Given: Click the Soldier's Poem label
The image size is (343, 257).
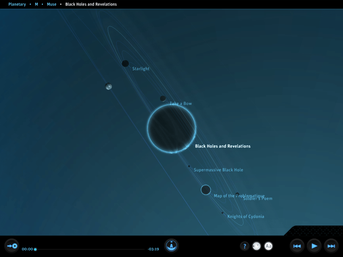Looking at the screenshot, I should pos(258,198).
